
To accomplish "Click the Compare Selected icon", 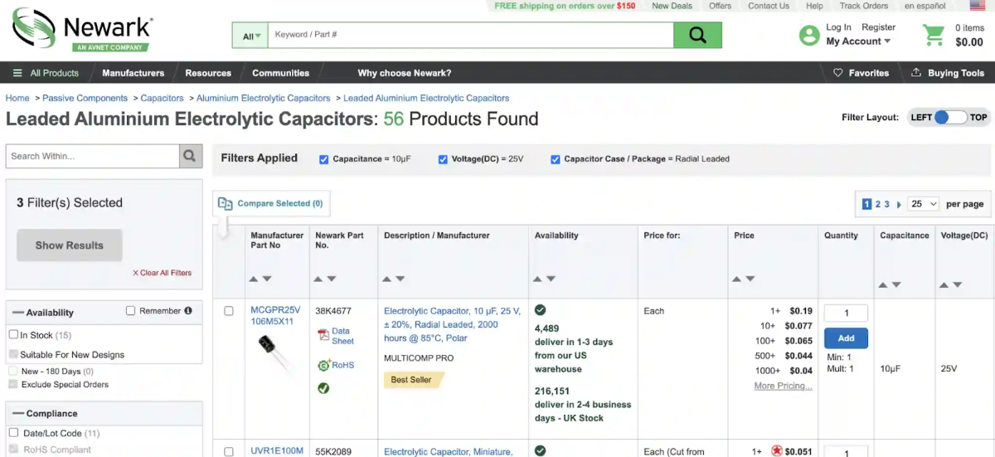I will (x=225, y=203).
